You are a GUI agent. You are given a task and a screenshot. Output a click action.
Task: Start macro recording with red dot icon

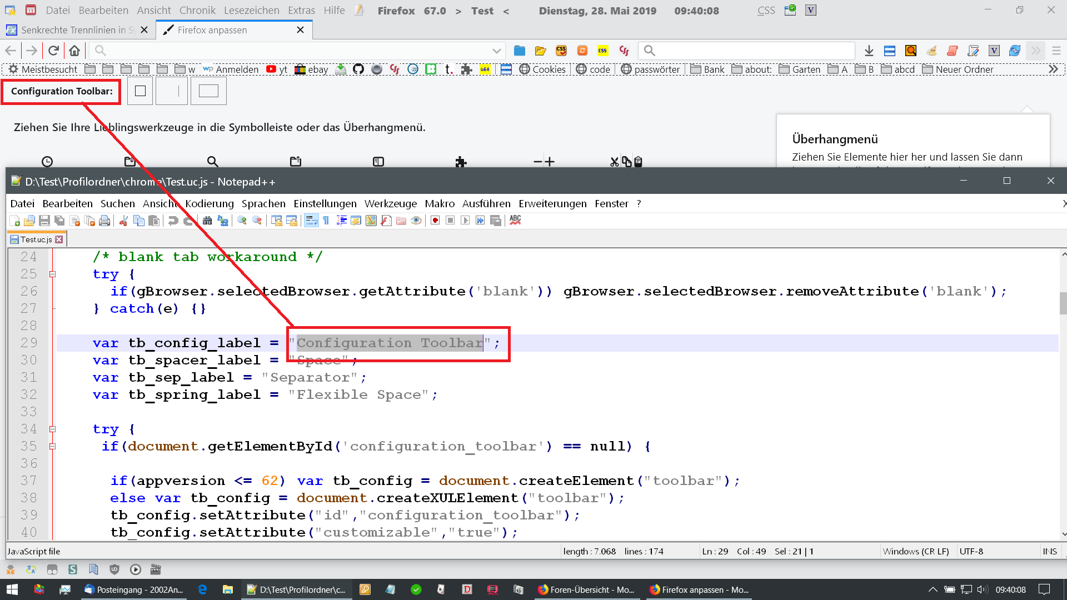coord(435,221)
